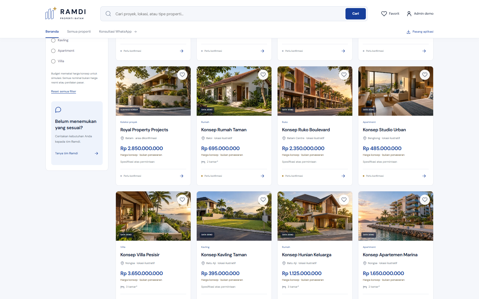Viewport: 479px width, 299px height.
Task: Favorite the Konsep Hunian Keluarga card
Action: point(344,200)
